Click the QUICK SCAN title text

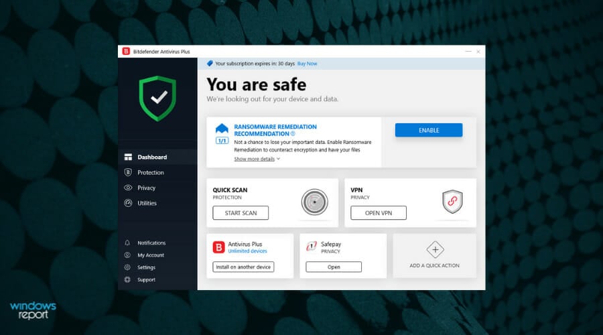point(230,190)
